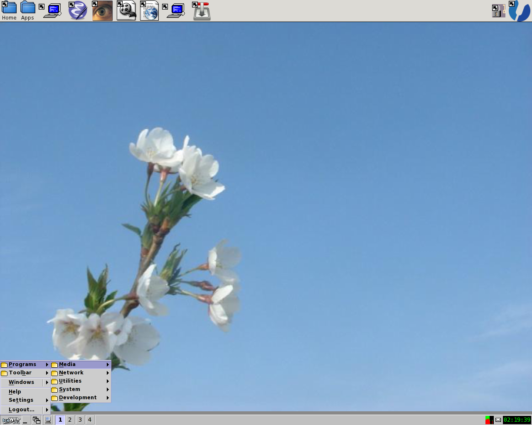Open the Development submenu entry
The width and height of the screenshot is (532, 425).
(81, 398)
